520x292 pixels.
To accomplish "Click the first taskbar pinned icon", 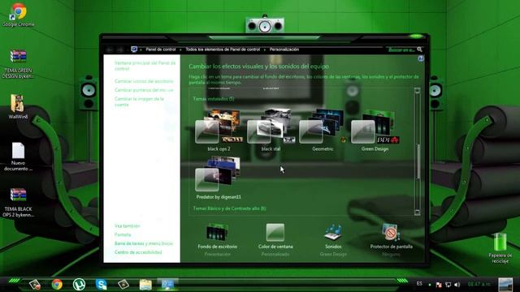I will [35, 284].
